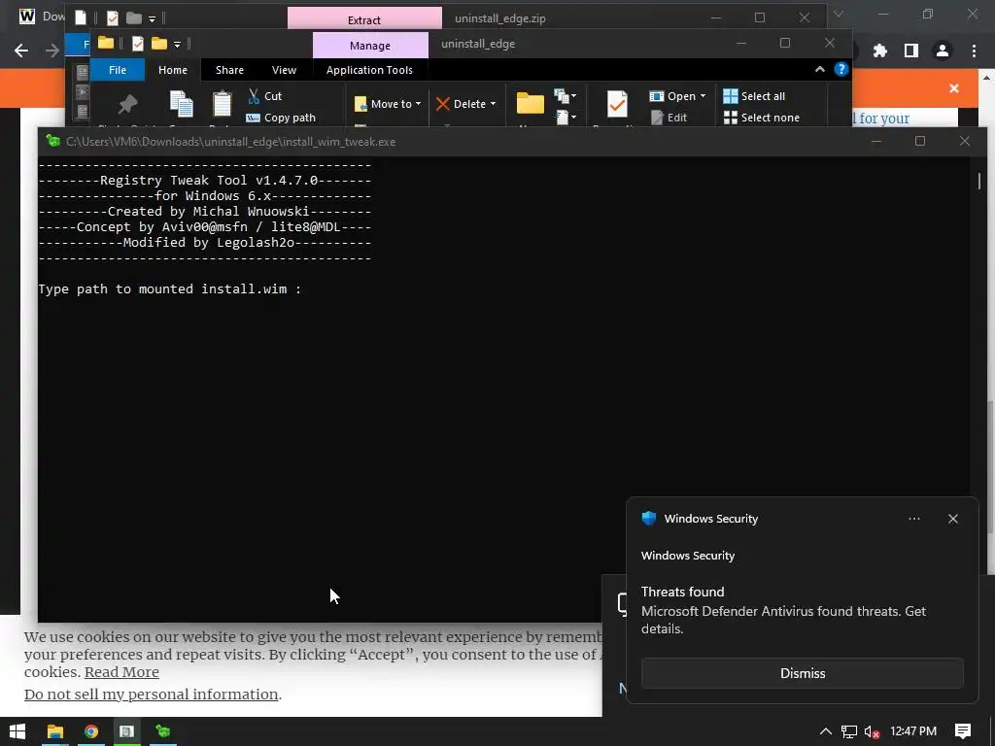The image size is (995, 746).
Task: Switch to Chrome on the taskbar
Action: pyautogui.click(x=91, y=731)
